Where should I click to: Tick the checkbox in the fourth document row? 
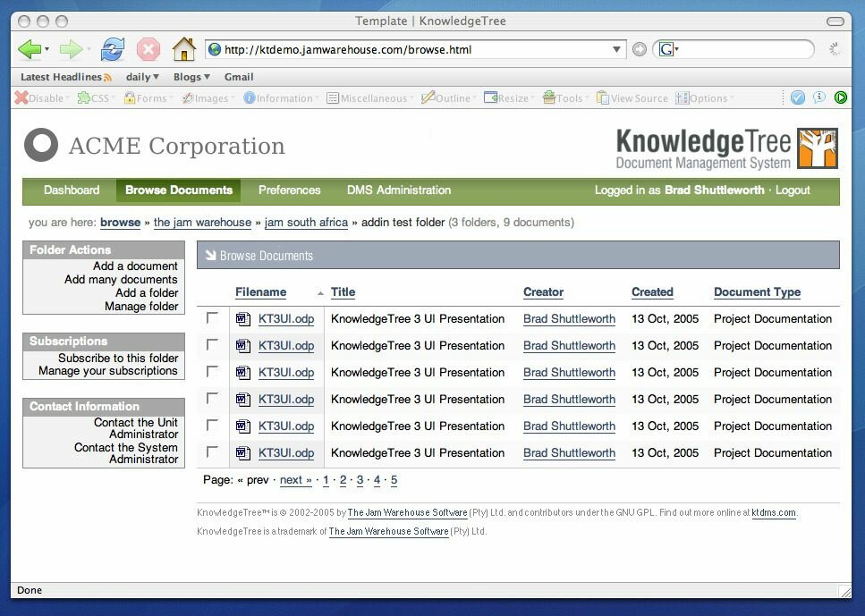pos(212,399)
